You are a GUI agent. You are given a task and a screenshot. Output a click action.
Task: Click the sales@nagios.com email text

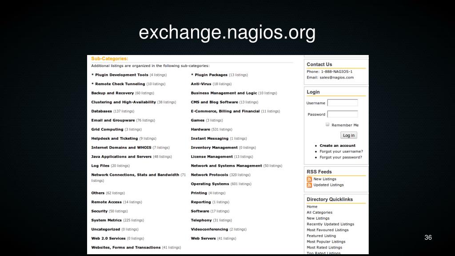click(337, 78)
